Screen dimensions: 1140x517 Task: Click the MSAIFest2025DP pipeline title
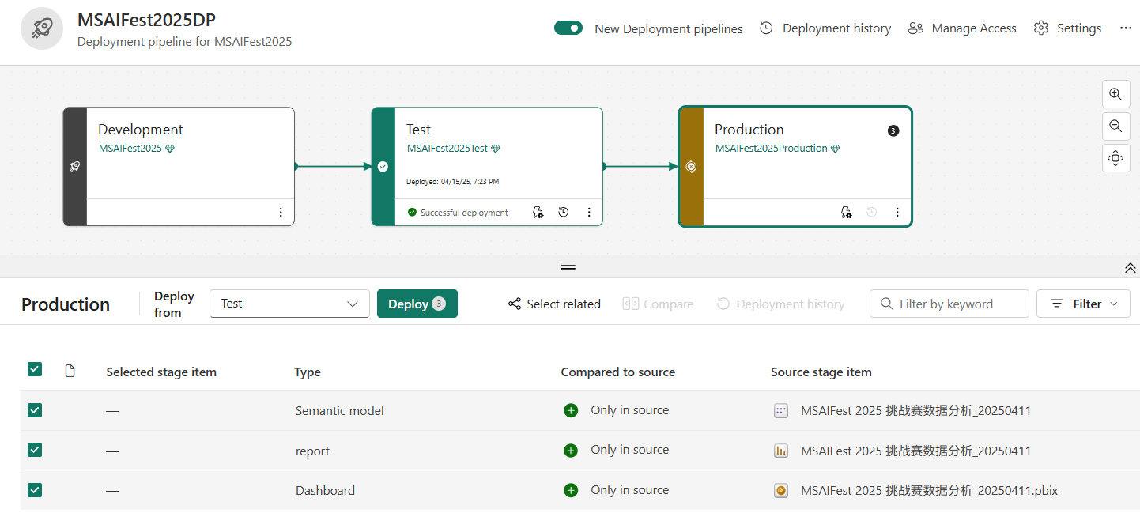146,20
